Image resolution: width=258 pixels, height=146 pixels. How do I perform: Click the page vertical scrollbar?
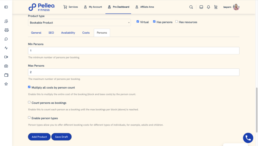point(257,110)
